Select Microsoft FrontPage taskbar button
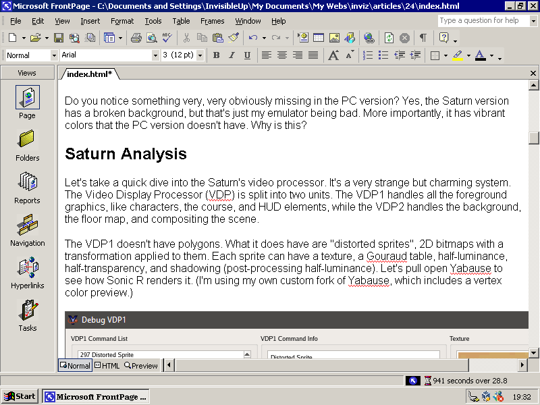540x405 pixels. click(x=96, y=397)
